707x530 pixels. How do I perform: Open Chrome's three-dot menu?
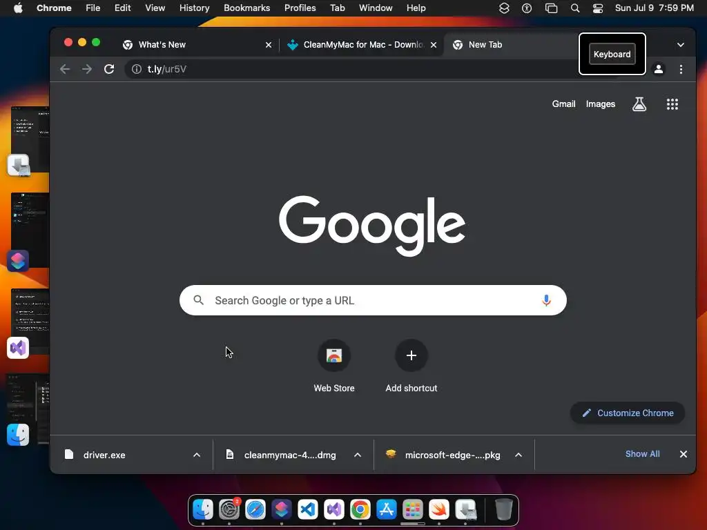681,69
